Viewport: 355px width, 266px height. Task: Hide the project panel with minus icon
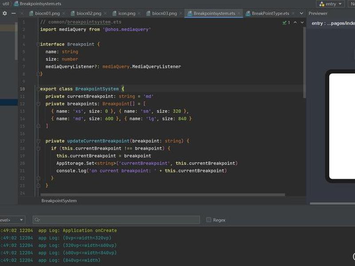coord(14,13)
